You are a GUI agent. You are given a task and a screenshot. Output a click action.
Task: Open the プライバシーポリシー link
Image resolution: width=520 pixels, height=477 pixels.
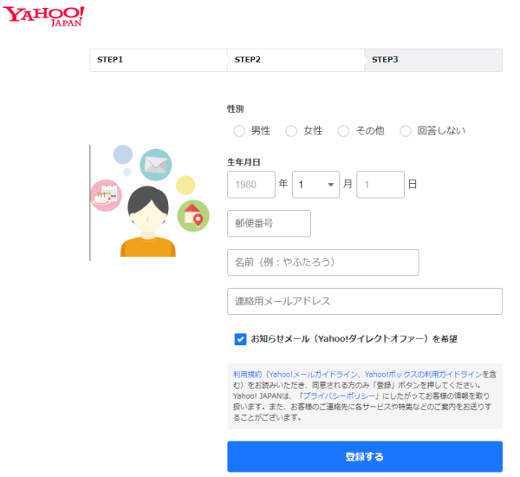[x=339, y=395]
